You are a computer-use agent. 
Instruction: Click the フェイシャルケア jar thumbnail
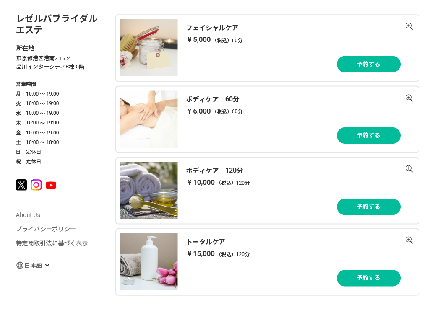pyautogui.click(x=149, y=48)
